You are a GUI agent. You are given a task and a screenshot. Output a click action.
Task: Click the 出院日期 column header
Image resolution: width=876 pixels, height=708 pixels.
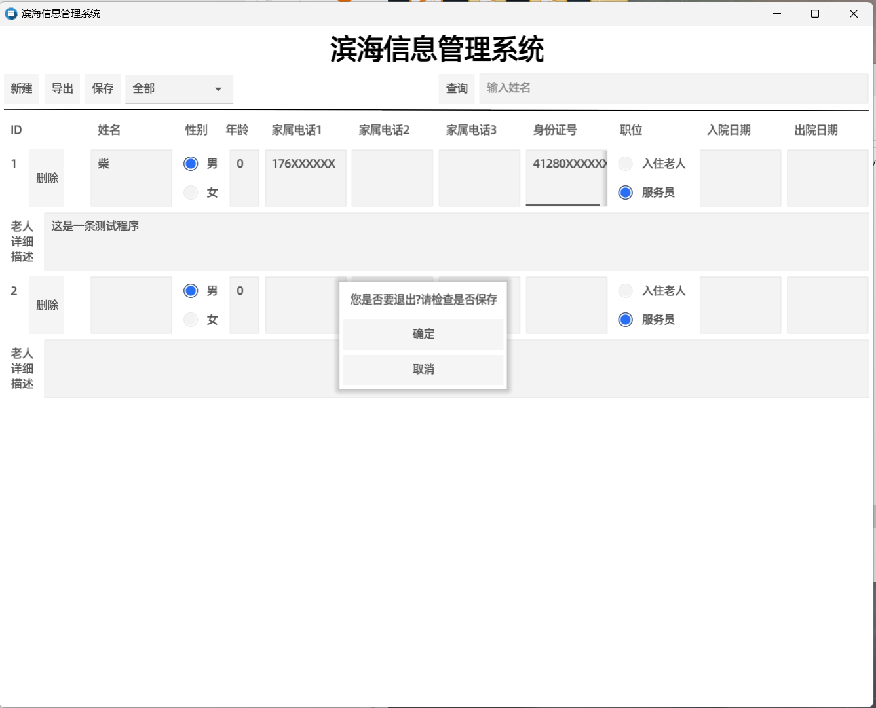(x=816, y=130)
